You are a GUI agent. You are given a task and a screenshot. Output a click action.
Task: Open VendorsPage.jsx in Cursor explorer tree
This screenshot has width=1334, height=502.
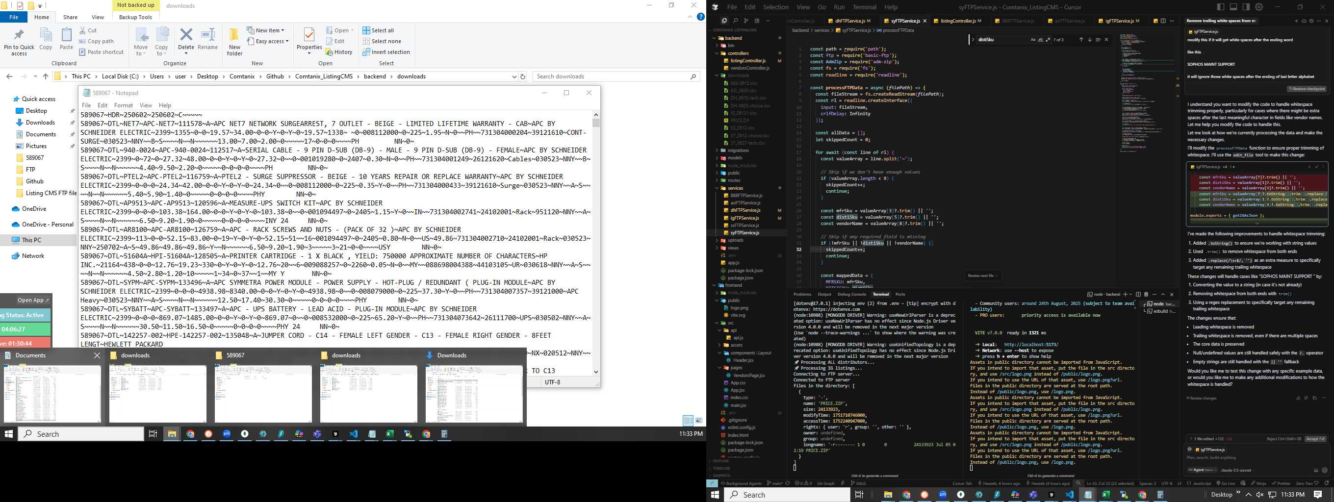click(x=749, y=375)
